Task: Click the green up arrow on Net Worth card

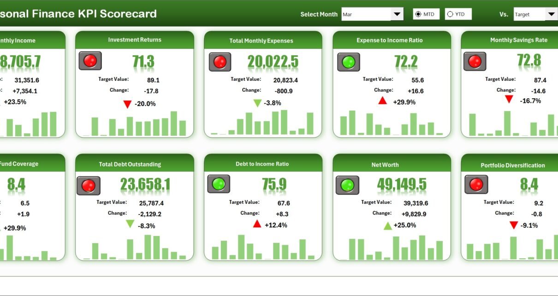Action: 388,225
